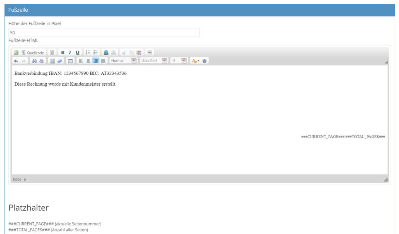Screen dimensions: 399x234
Task: Open the Schriftart font dropdown
Action: point(154,61)
